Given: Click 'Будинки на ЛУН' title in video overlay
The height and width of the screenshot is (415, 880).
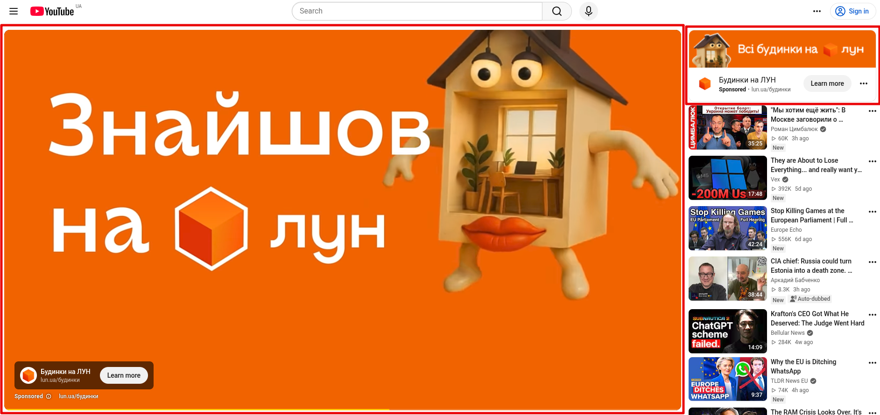Looking at the screenshot, I should (x=65, y=372).
